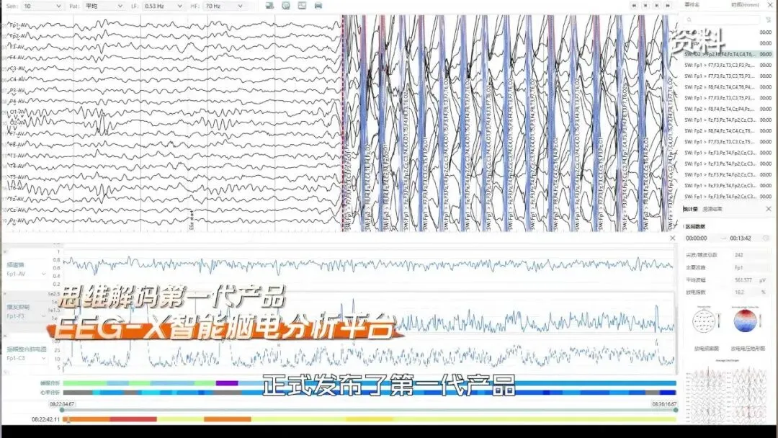The height and width of the screenshot is (438, 778).
Task: Sort by the 事件名 column header
Action: pos(692,4)
